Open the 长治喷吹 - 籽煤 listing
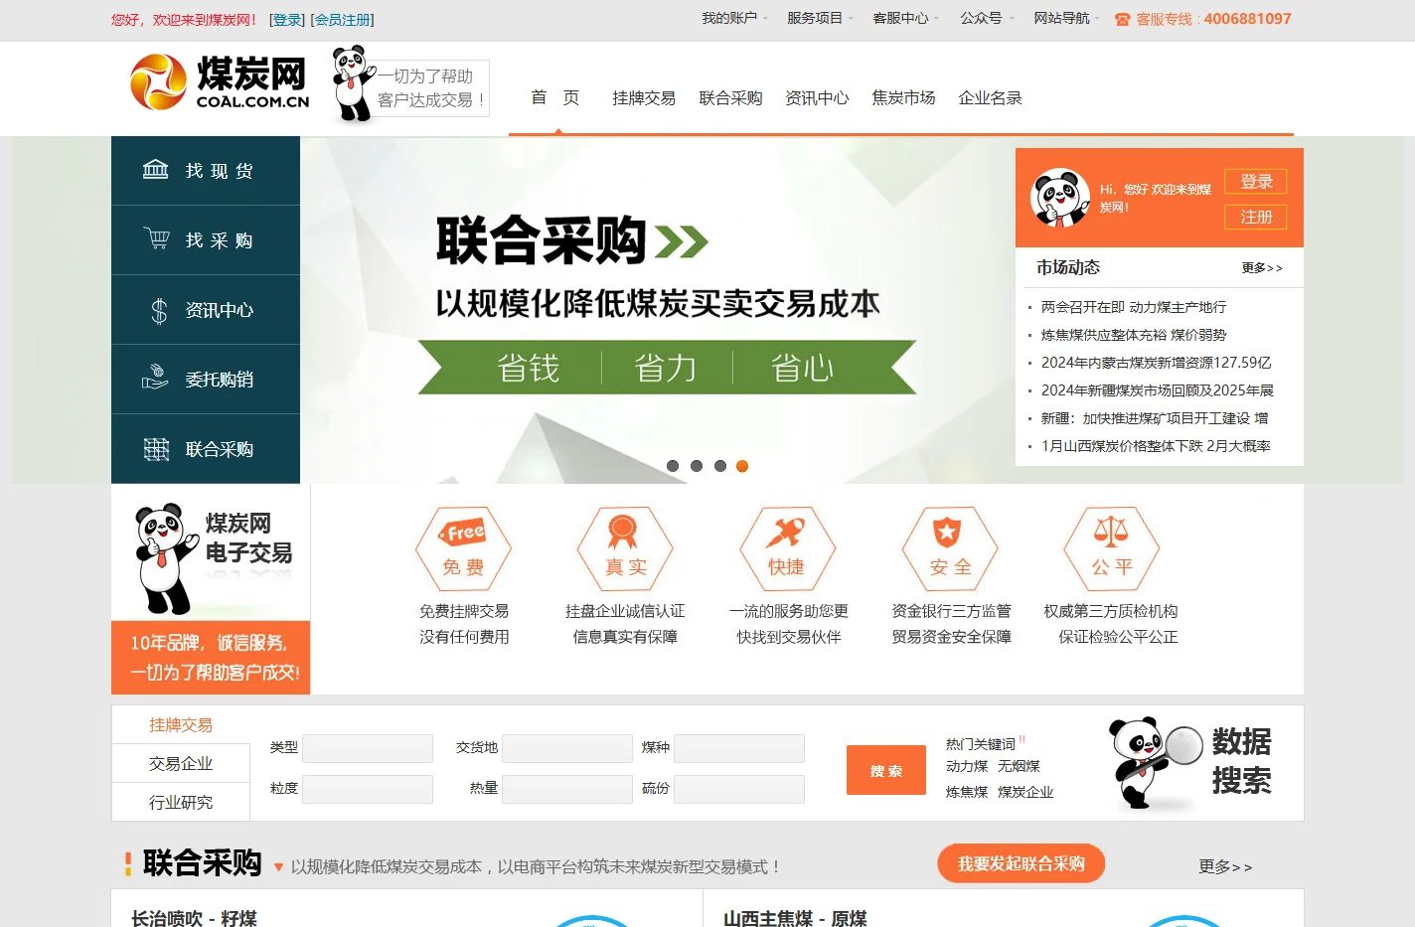 pos(194,918)
